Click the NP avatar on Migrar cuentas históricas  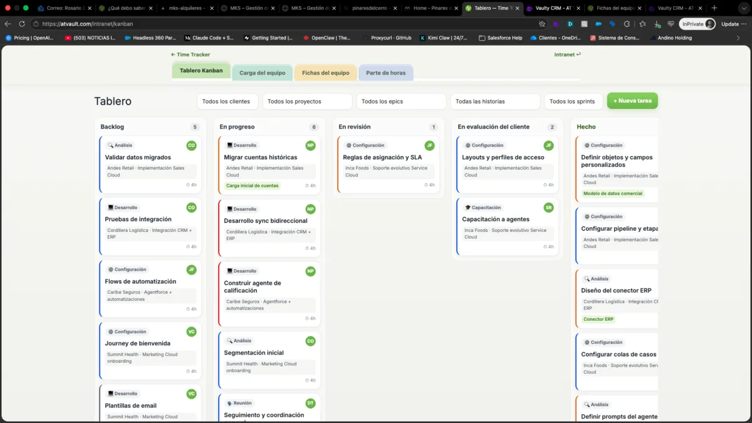(x=311, y=145)
